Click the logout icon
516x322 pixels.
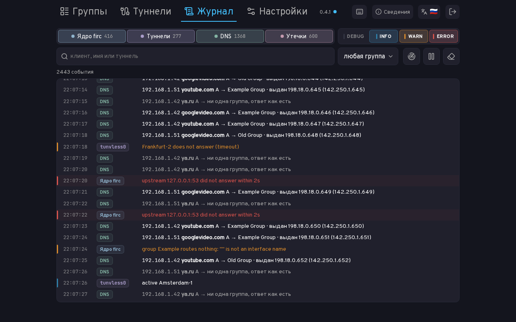(x=452, y=12)
